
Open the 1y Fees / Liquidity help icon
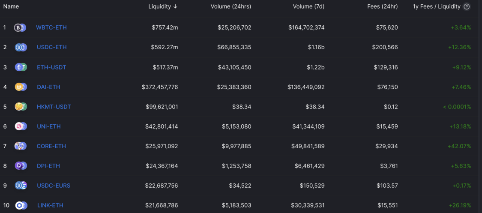point(467,7)
